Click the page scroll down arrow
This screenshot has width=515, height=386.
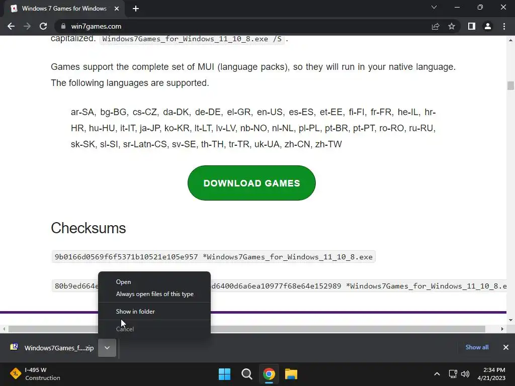click(510, 320)
